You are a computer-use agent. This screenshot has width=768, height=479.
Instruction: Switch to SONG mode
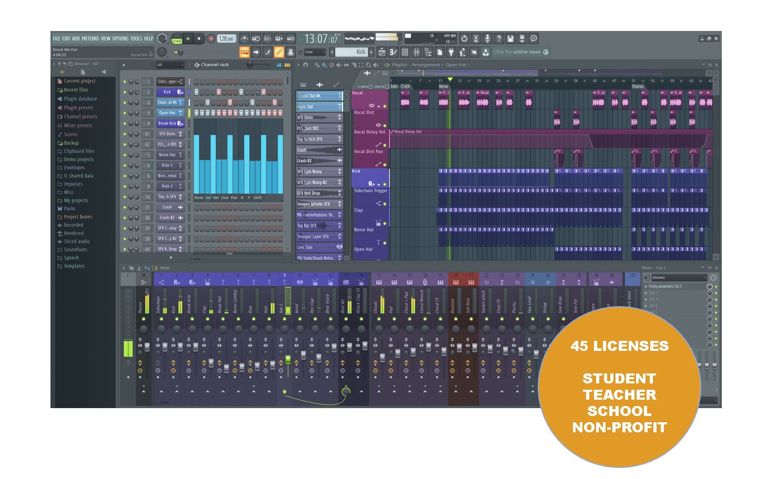[177, 41]
